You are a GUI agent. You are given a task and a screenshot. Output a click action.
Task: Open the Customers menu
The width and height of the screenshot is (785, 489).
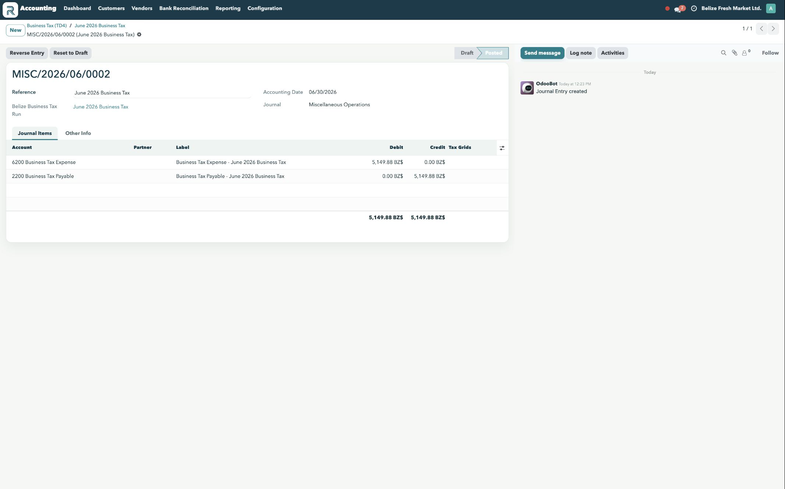[111, 8]
